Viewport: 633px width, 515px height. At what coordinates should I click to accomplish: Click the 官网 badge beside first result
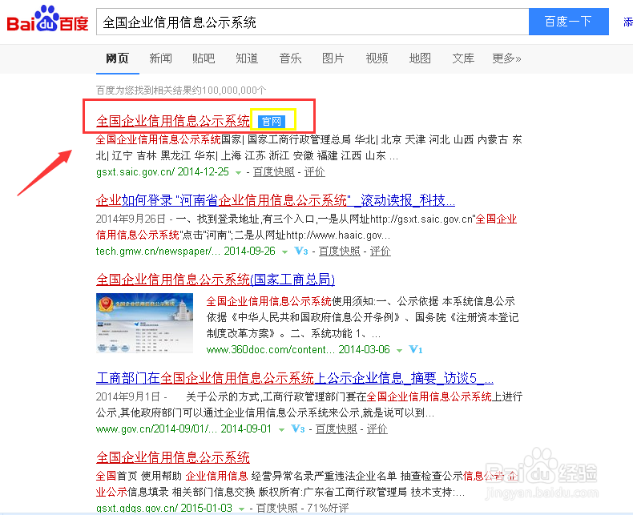point(272,122)
